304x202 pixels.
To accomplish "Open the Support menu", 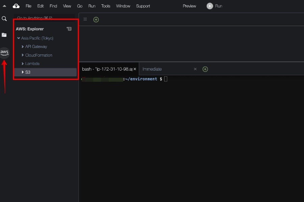I will pyautogui.click(x=143, y=6).
